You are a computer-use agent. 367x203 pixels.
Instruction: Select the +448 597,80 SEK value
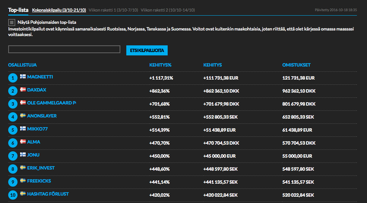221,169
